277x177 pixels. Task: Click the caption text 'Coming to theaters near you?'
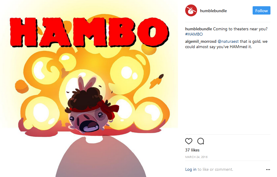tap(240, 29)
